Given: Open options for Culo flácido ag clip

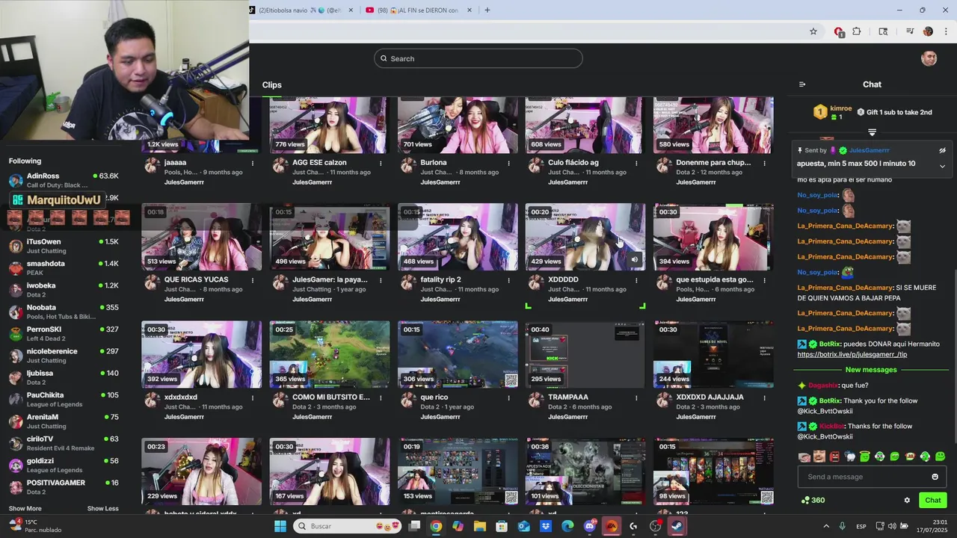Looking at the screenshot, I should [x=636, y=163].
